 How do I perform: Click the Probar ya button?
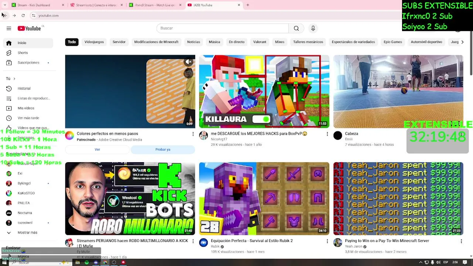tap(163, 150)
